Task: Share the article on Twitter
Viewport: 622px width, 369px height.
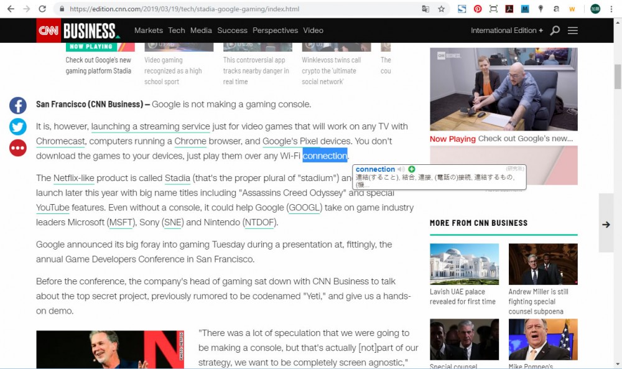Action: pos(18,126)
